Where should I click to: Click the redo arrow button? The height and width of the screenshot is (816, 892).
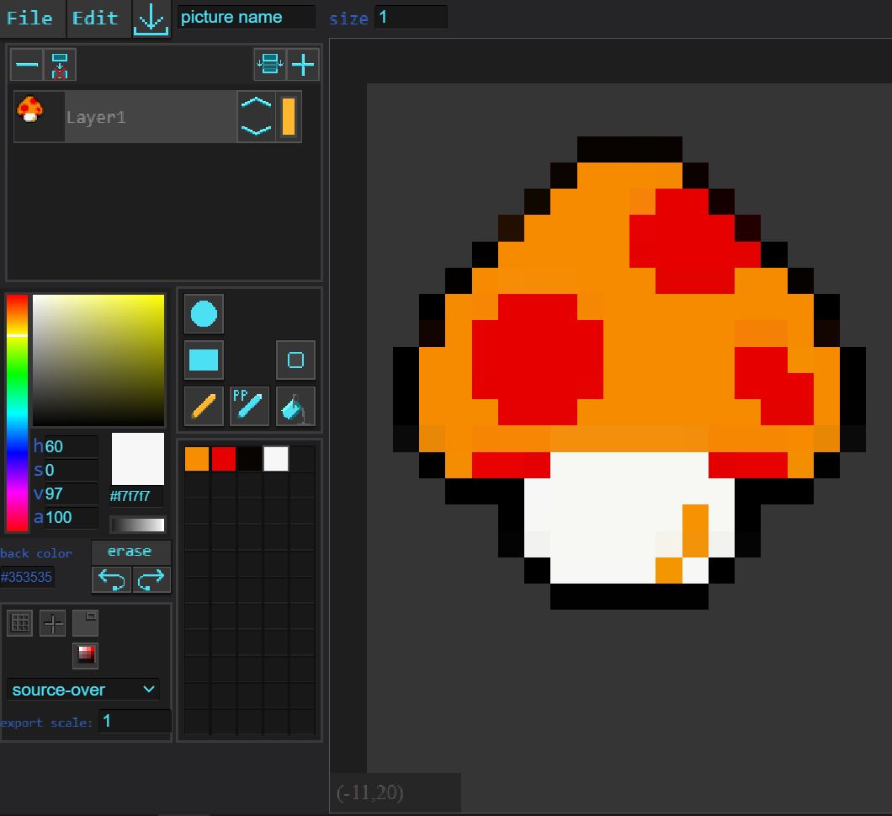click(151, 579)
